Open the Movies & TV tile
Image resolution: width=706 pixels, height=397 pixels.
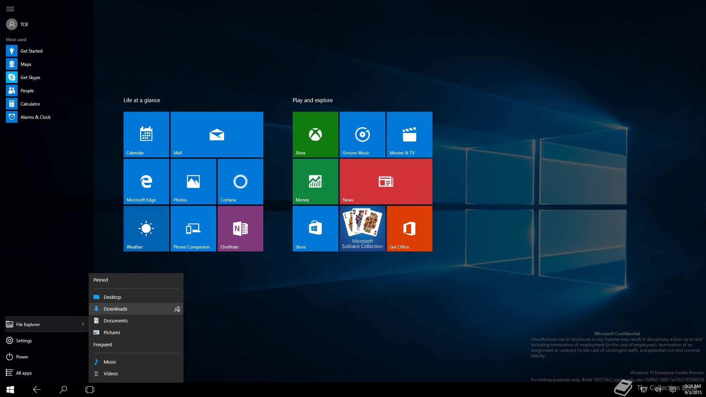(410, 135)
